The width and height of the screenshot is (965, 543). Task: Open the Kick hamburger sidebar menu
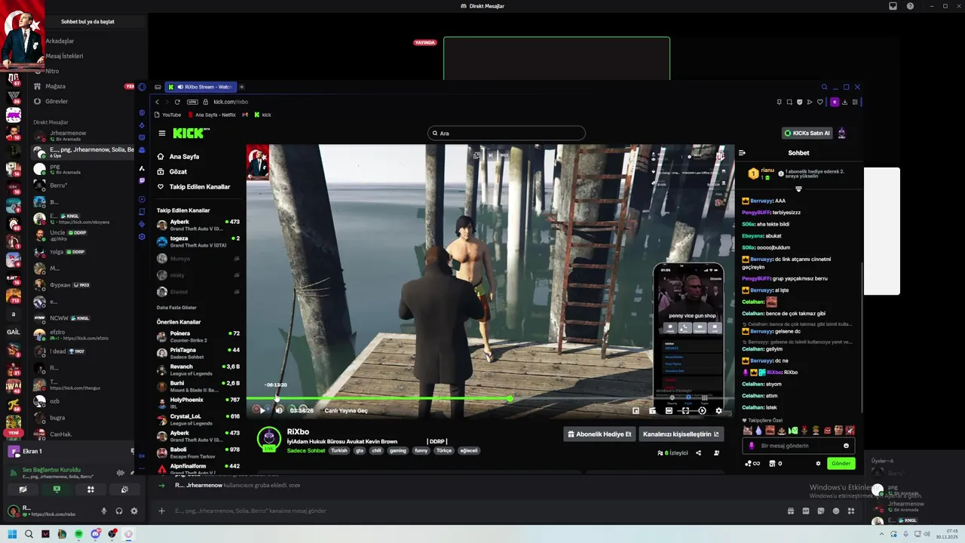tap(161, 133)
